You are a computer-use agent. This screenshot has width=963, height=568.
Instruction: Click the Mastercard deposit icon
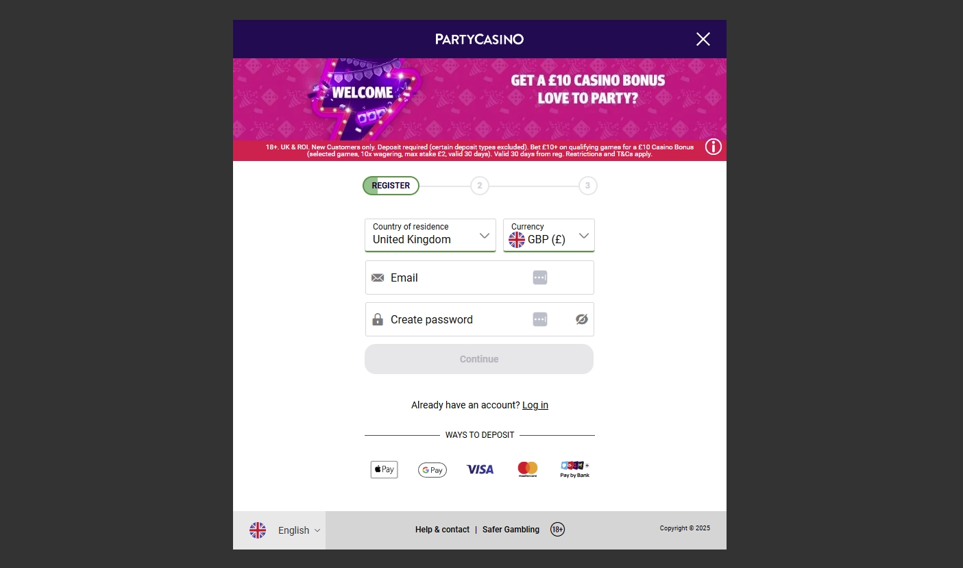coord(527,468)
